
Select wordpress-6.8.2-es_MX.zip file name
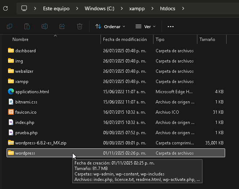[41, 143]
